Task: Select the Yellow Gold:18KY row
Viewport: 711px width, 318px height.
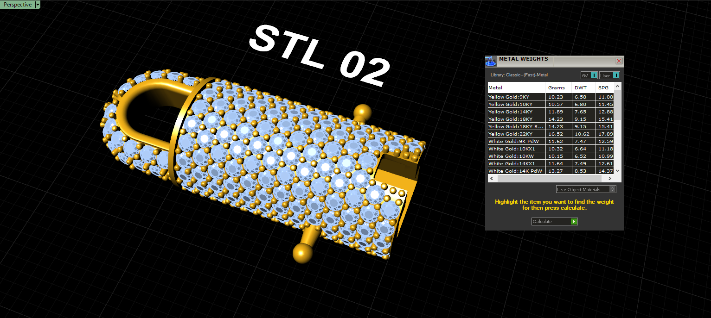Action: [551, 119]
